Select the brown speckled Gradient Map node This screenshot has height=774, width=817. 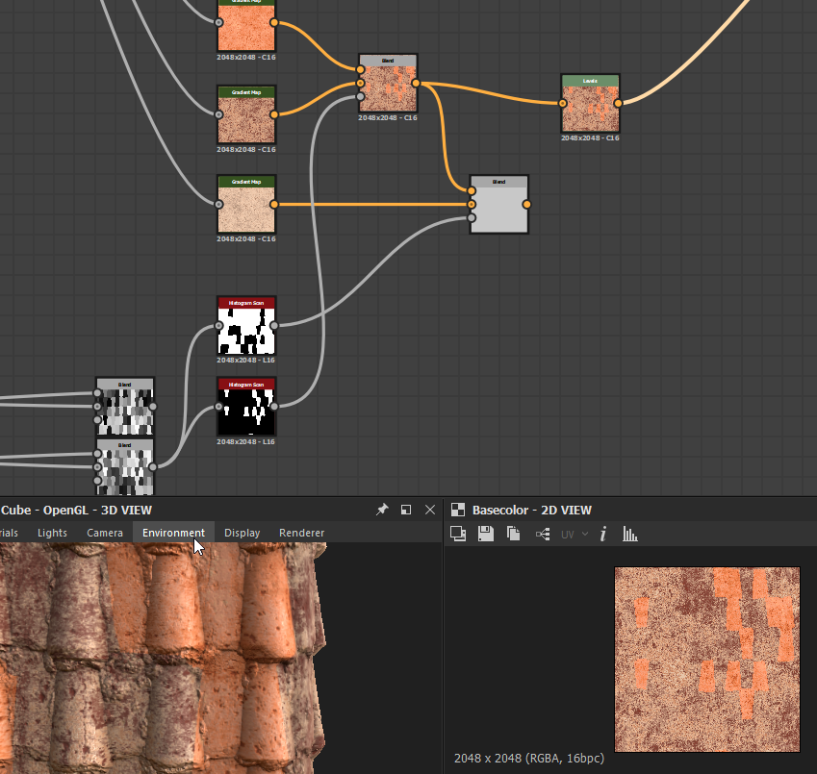pos(246,115)
